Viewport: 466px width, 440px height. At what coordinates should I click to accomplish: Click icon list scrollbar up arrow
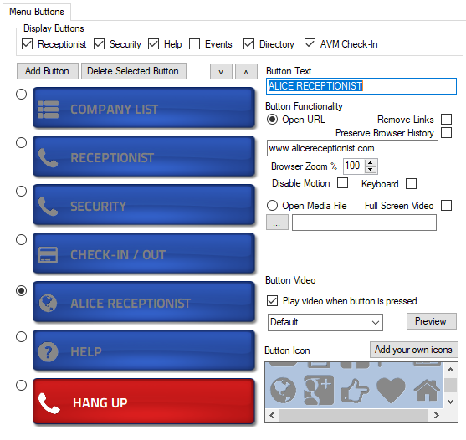(450, 370)
